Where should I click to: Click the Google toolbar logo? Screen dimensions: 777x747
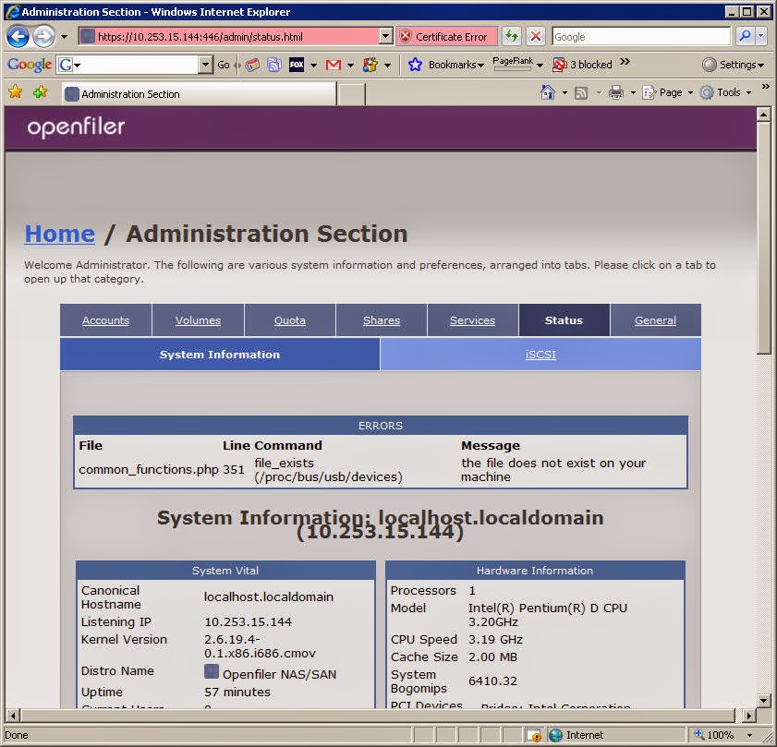pos(30,65)
